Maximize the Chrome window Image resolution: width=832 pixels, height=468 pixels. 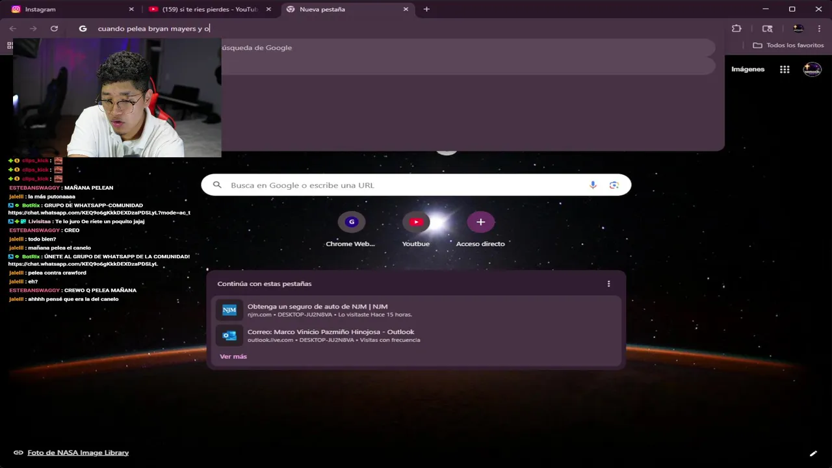point(792,9)
